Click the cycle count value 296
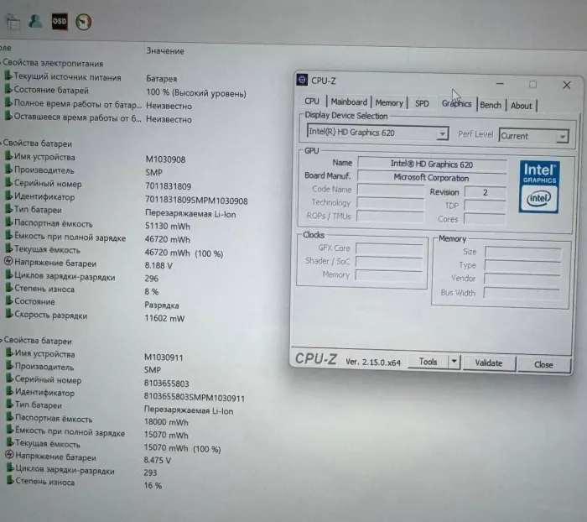 (152, 279)
